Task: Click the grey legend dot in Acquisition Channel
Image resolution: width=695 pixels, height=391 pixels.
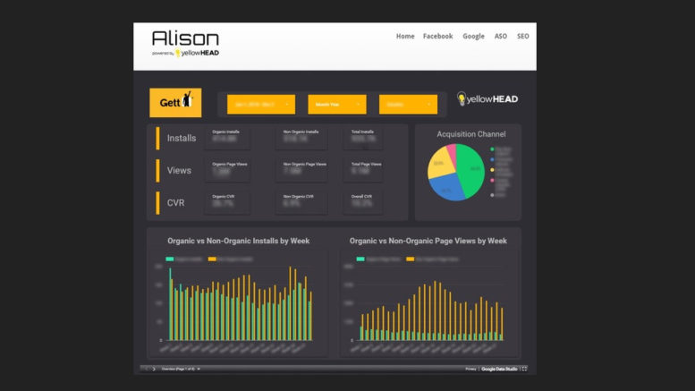Action: click(492, 195)
